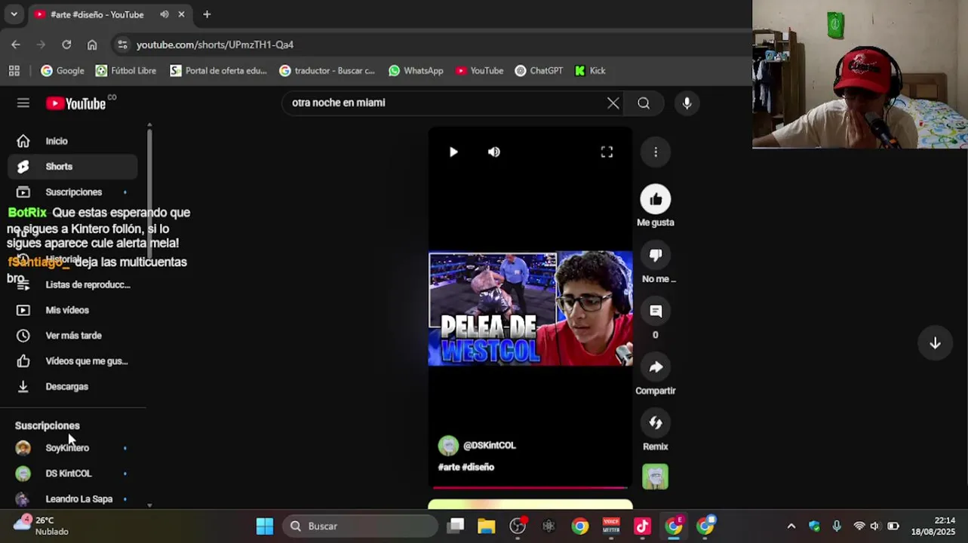Open the @DSKintCOL channel from the Short
The height and width of the screenshot is (543, 968).
click(x=490, y=445)
